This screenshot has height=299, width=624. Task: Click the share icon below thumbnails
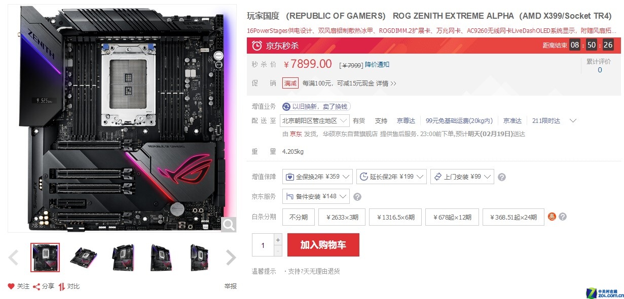pyautogui.click(x=36, y=286)
